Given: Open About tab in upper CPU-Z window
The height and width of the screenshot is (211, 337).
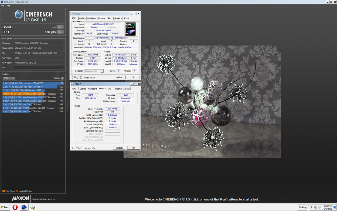Looking at the screenshot, I should tap(126, 18).
